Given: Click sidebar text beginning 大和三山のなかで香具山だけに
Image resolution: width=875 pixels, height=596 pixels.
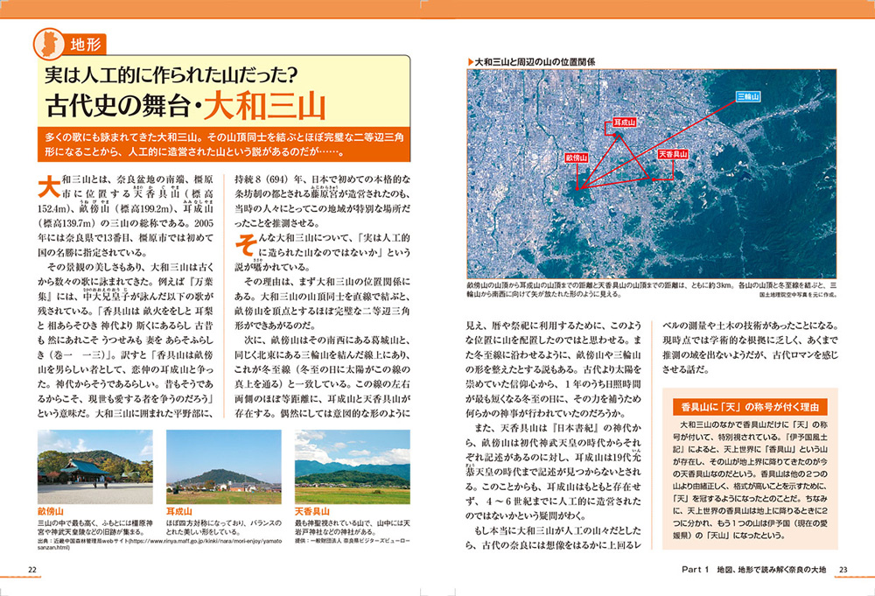Looking at the screenshot, I should coord(750,480).
